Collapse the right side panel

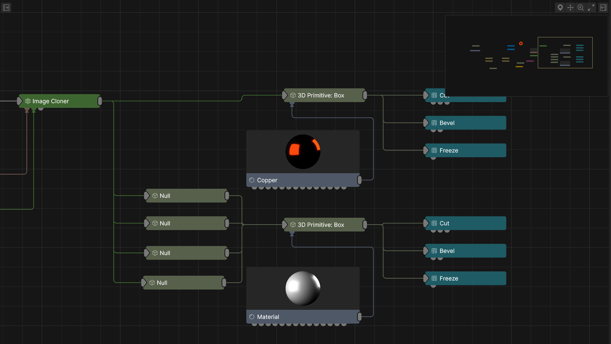pos(603,7)
